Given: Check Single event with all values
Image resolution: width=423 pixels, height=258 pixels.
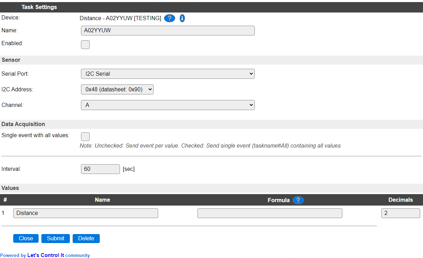Looking at the screenshot, I should point(85,136).
